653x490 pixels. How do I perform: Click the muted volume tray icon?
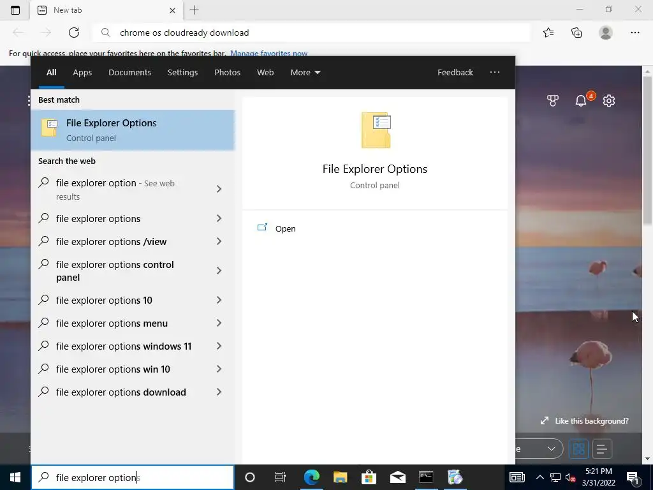571,477
